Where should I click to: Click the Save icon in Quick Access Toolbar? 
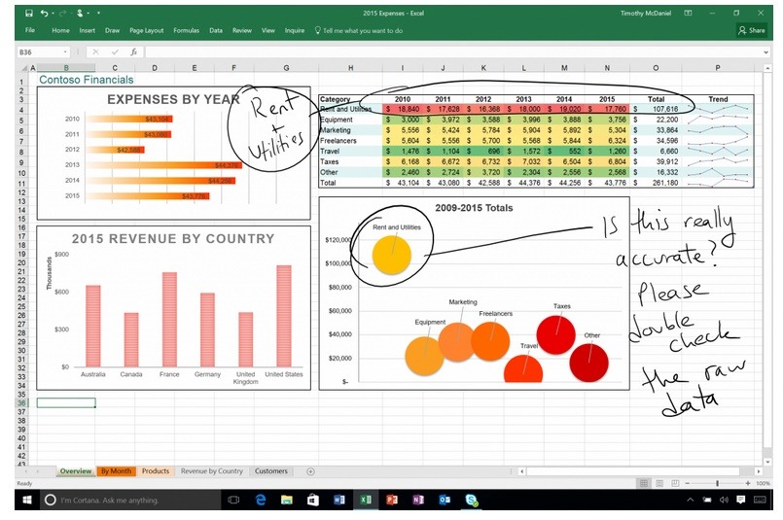coord(29,13)
